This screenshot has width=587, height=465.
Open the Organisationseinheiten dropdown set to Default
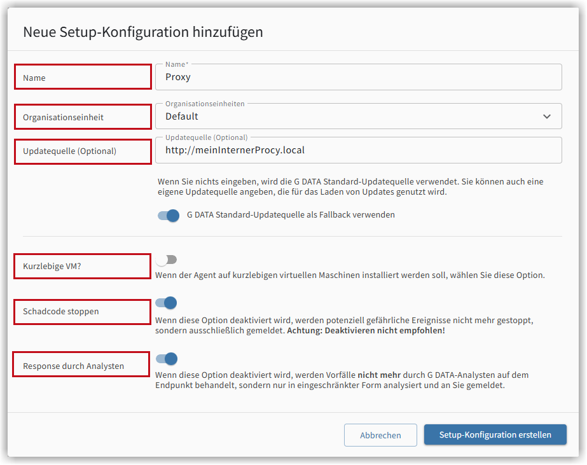[x=358, y=116]
